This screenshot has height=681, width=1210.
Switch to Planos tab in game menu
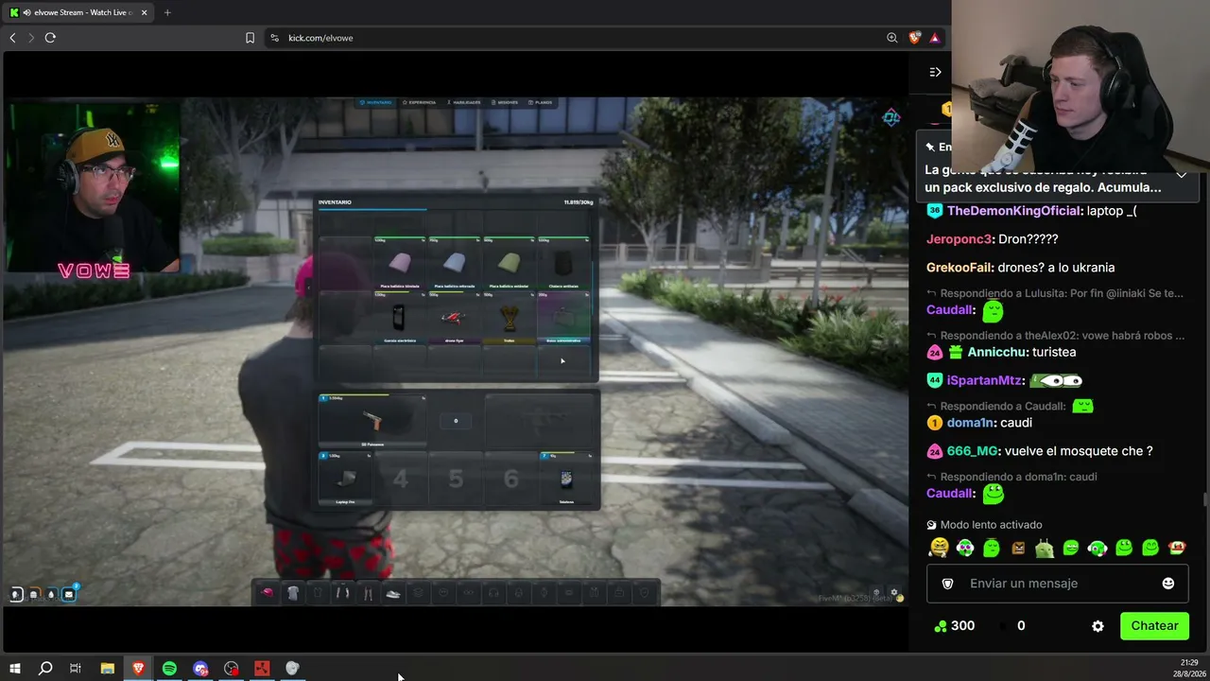coord(541,102)
